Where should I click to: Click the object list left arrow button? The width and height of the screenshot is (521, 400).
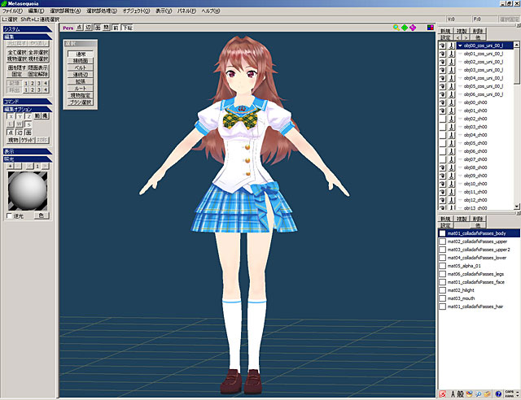click(x=458, y=37)
